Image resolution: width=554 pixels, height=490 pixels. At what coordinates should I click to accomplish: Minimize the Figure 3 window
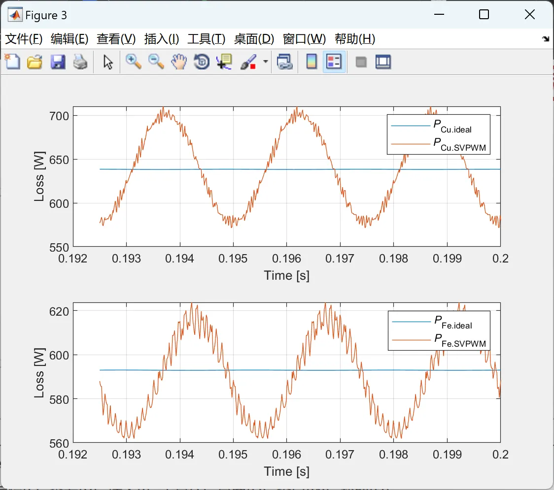click(439, 14)
